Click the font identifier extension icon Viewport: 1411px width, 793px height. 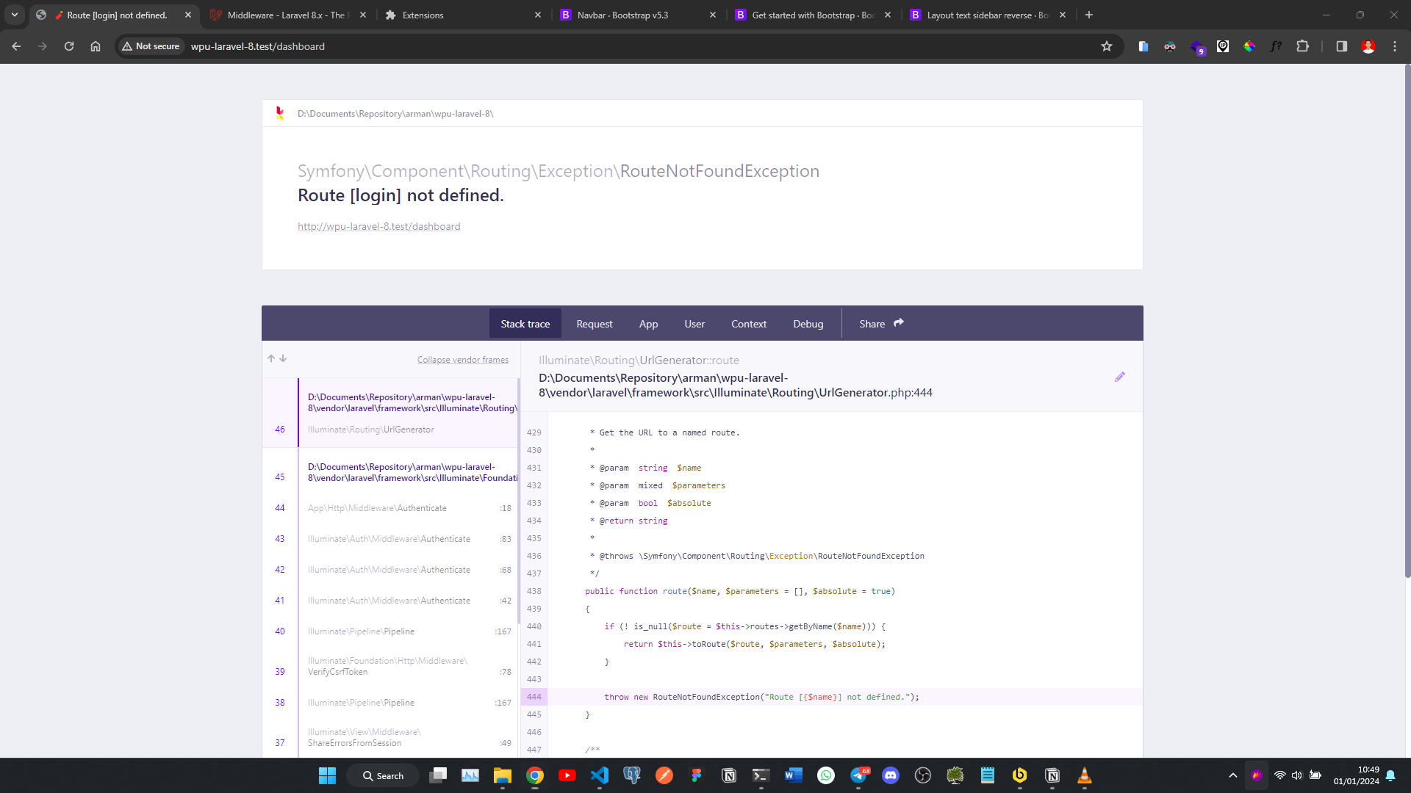[x=1276, y=46]
